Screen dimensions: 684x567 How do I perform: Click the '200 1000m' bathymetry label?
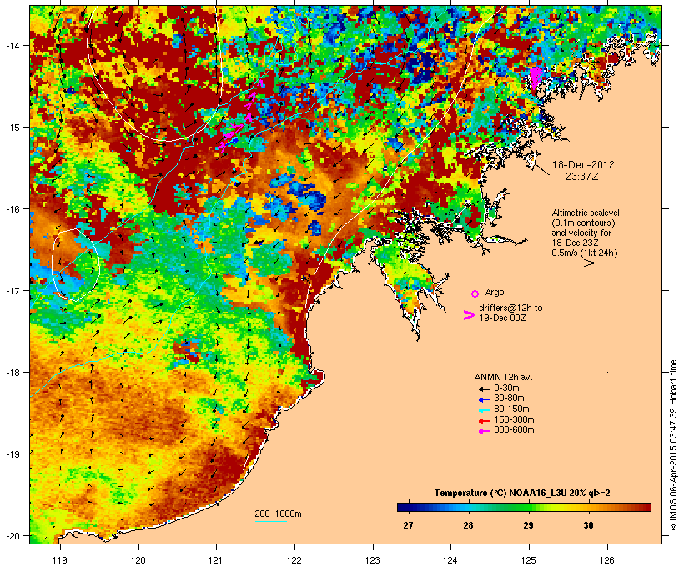point(278,514)
